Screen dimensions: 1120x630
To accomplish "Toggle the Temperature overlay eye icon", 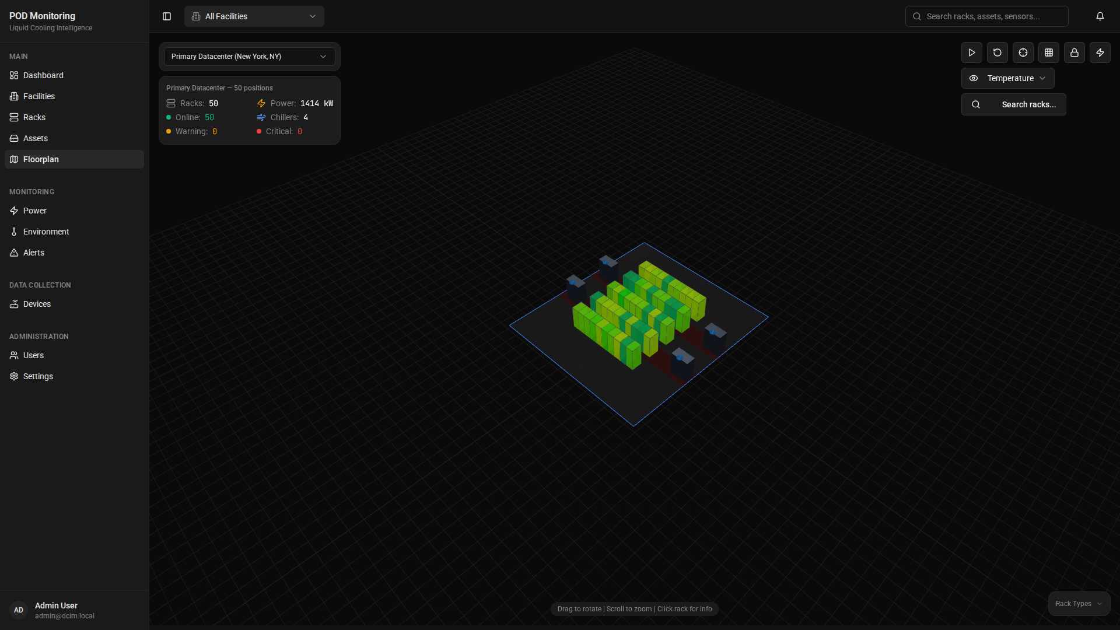I will click(x=973, y=78).
